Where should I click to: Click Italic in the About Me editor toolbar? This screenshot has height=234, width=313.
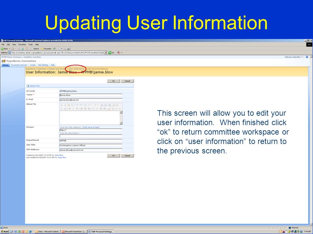point(73,109)
